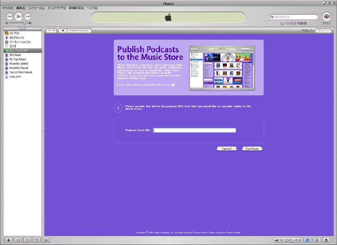This screenshot has width=337, height=245.
Task: Toggle the repeat button
Action: 27,240
